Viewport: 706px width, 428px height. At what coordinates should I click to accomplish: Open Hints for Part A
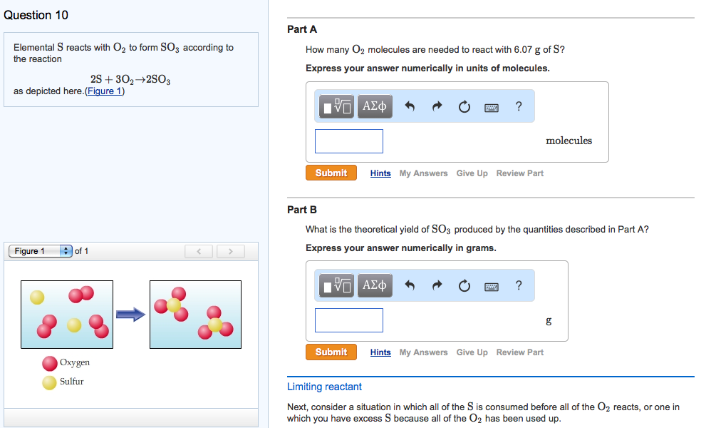(380, 173)
